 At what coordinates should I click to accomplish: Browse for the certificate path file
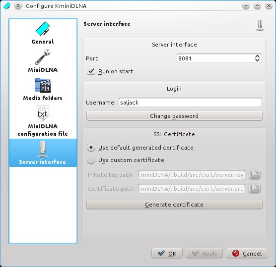point(255,188)
